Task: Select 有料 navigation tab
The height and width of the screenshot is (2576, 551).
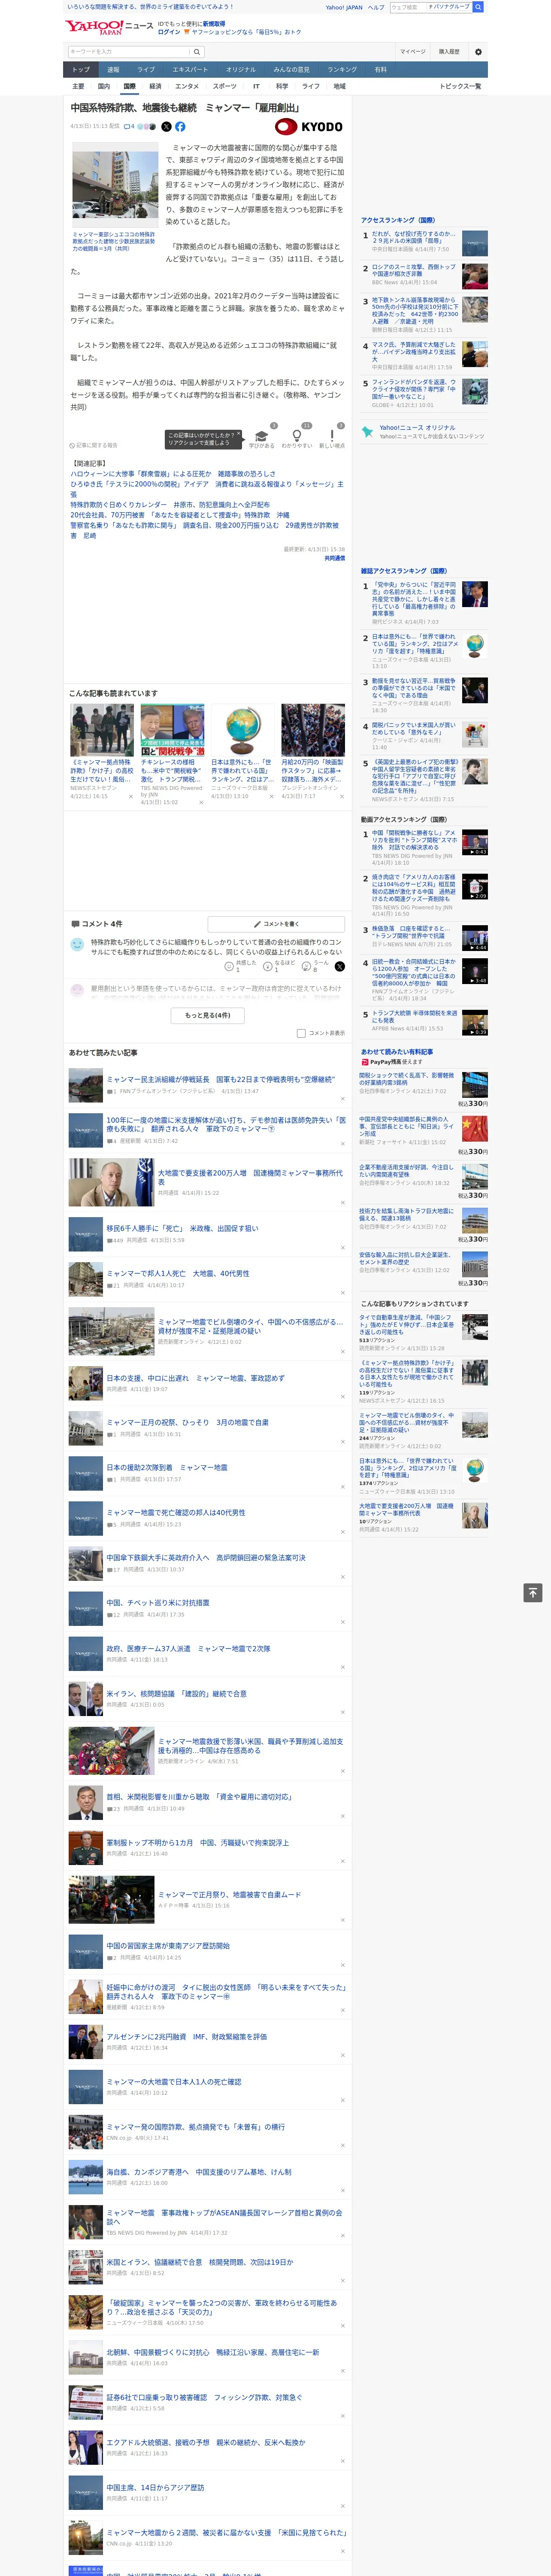Action: pyautogui.click(x=380, y=70)
